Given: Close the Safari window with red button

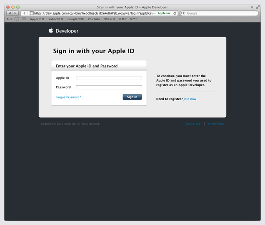Looking at the screenshot, I should (8, 7).
